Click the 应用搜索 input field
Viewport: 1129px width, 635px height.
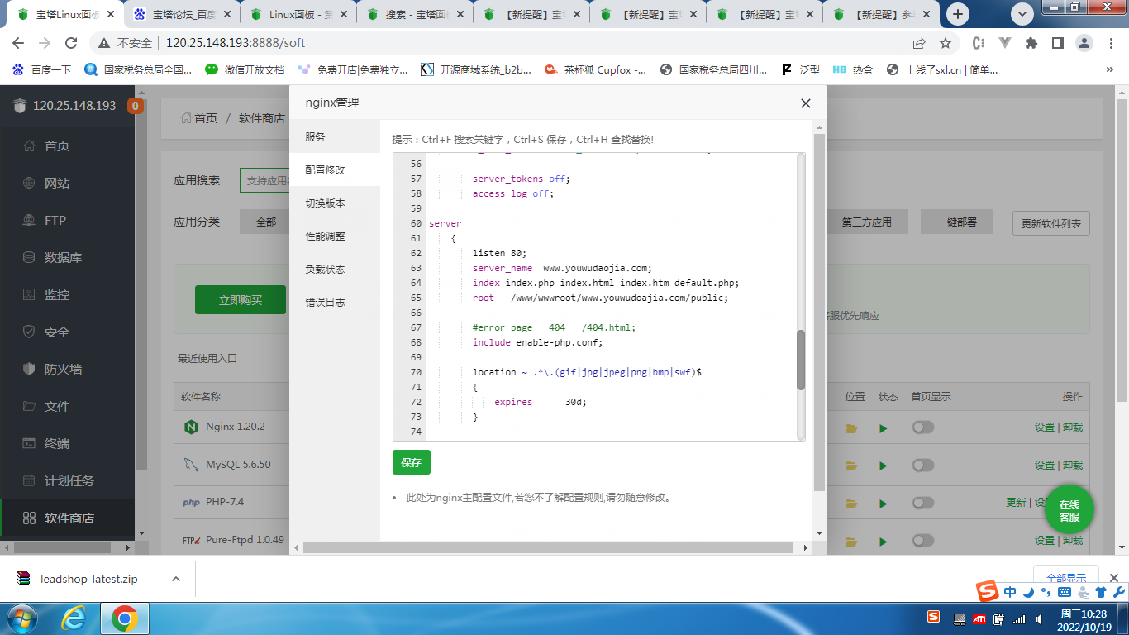coord(265,180)
